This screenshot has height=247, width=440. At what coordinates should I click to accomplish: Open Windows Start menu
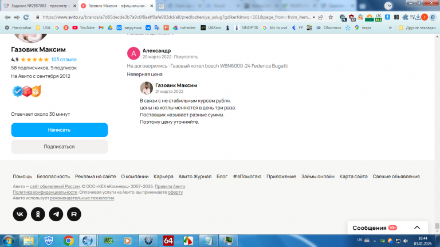(9, 241)
